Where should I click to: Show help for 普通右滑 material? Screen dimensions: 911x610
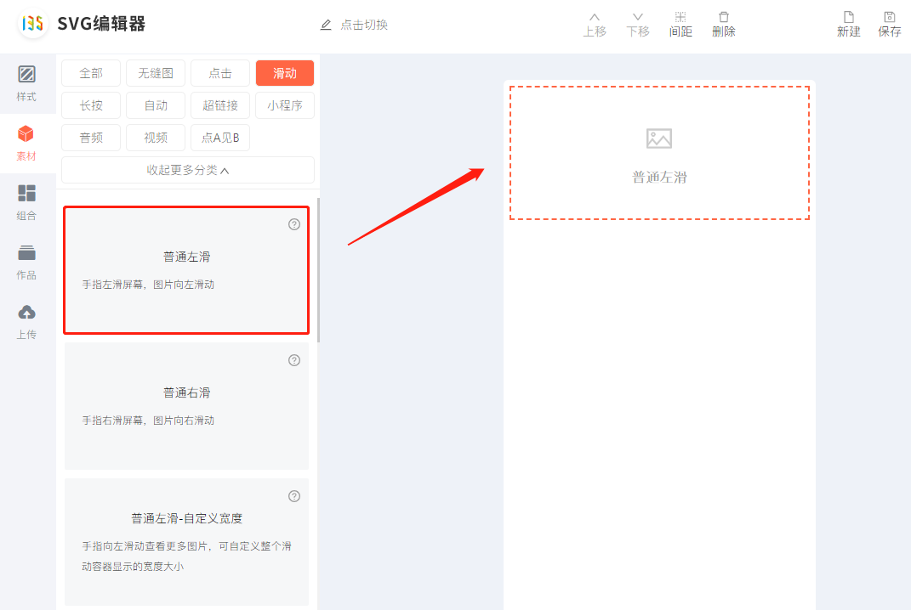coord(294,360)
